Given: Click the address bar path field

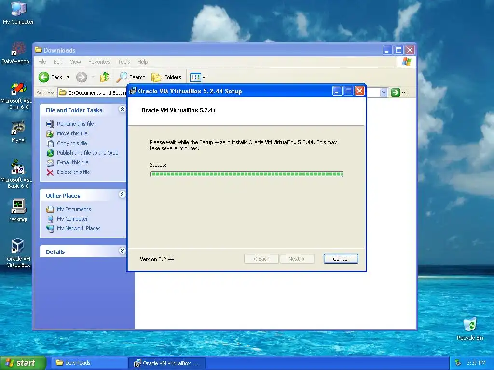Looking at the screenshot, I should pyautogui.click(x=93, y=92).
